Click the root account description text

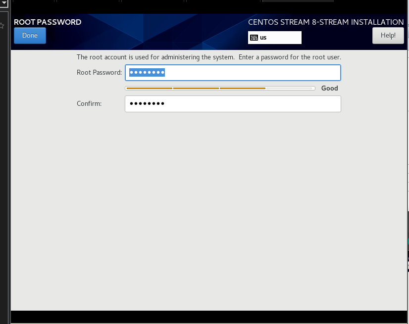coord(208,57)
